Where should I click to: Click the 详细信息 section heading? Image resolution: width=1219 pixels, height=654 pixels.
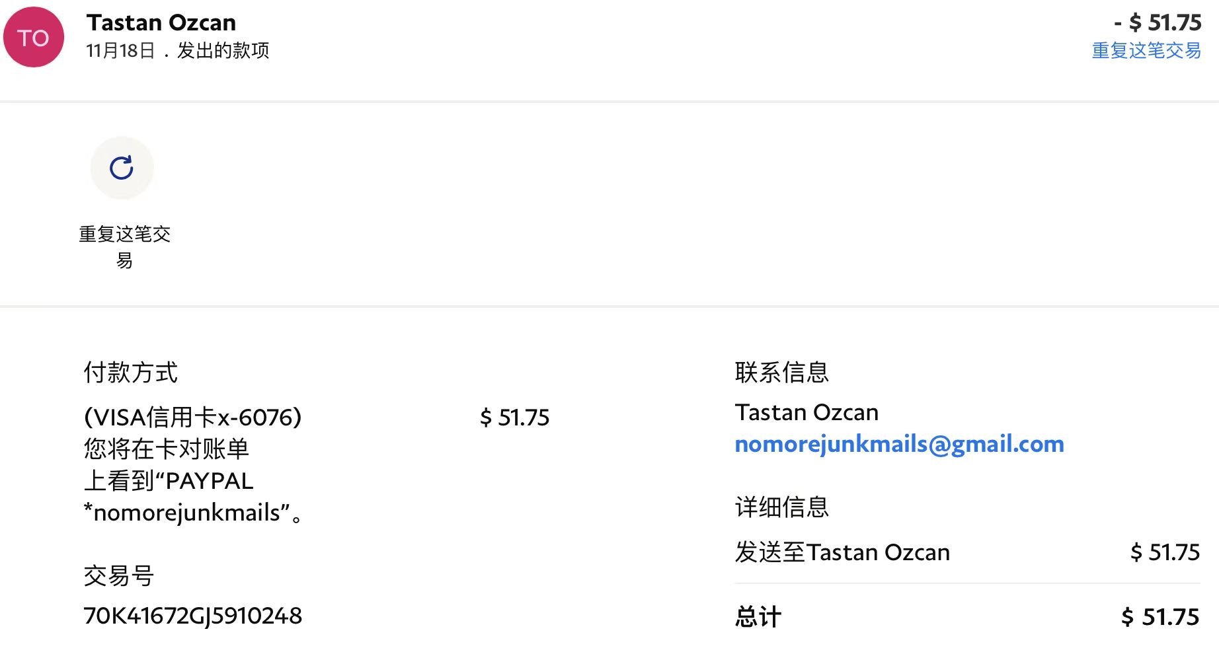coord(782,507)
